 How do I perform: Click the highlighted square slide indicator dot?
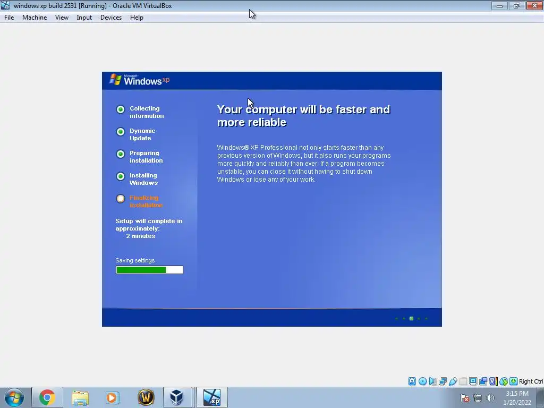(412, 319)
